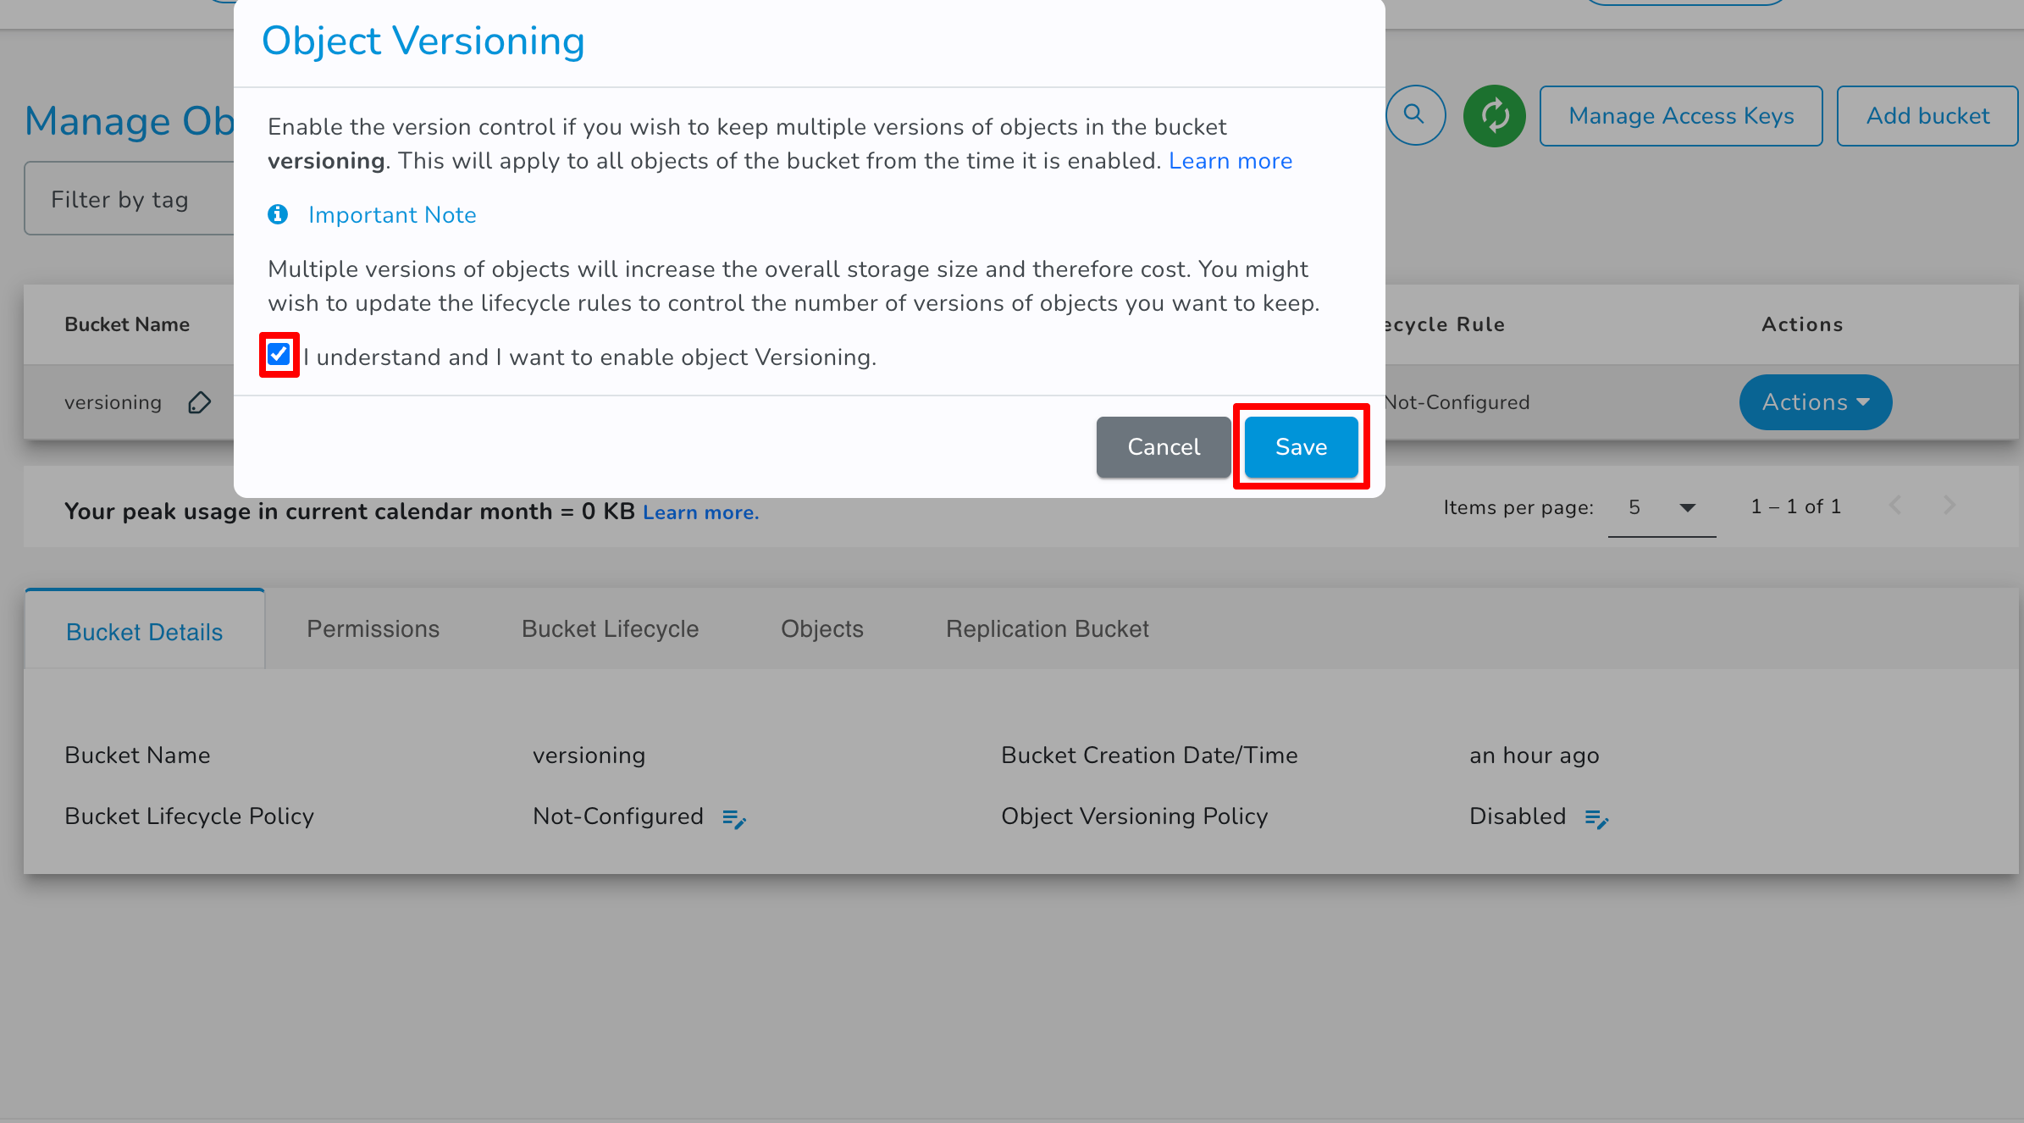2024x1123 pixels.
Task: Save the Object Versioning settings
Action: pyautogui.click(x=1301, y=446)
